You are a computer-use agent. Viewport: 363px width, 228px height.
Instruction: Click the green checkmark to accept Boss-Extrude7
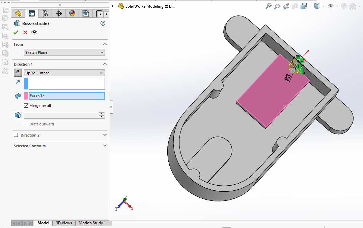[x=16, y=32]
